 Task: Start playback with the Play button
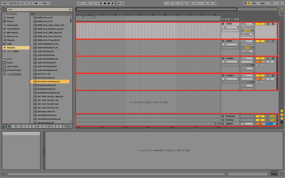101,3
